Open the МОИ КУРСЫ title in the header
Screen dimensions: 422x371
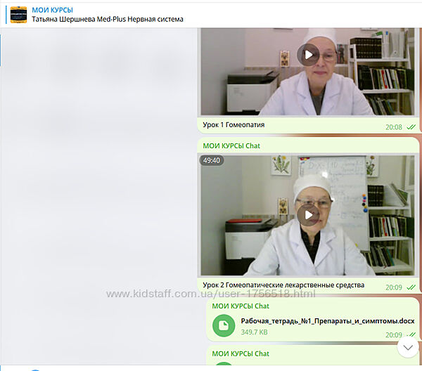(x=53, y=10)
